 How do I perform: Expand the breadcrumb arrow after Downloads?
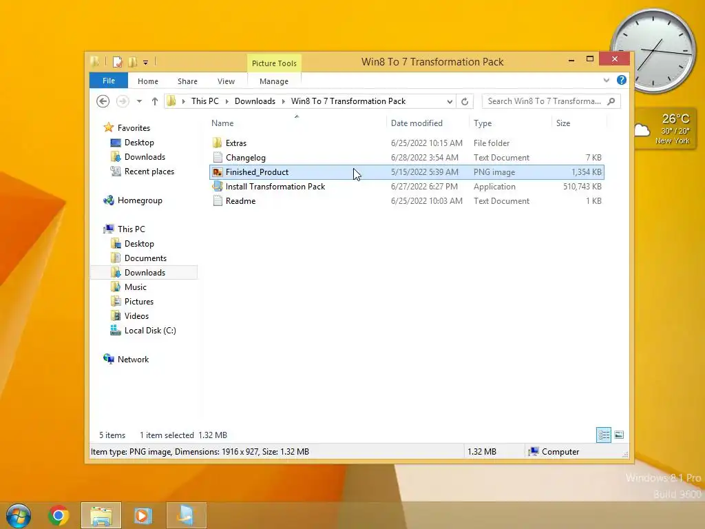pos(283,102)
